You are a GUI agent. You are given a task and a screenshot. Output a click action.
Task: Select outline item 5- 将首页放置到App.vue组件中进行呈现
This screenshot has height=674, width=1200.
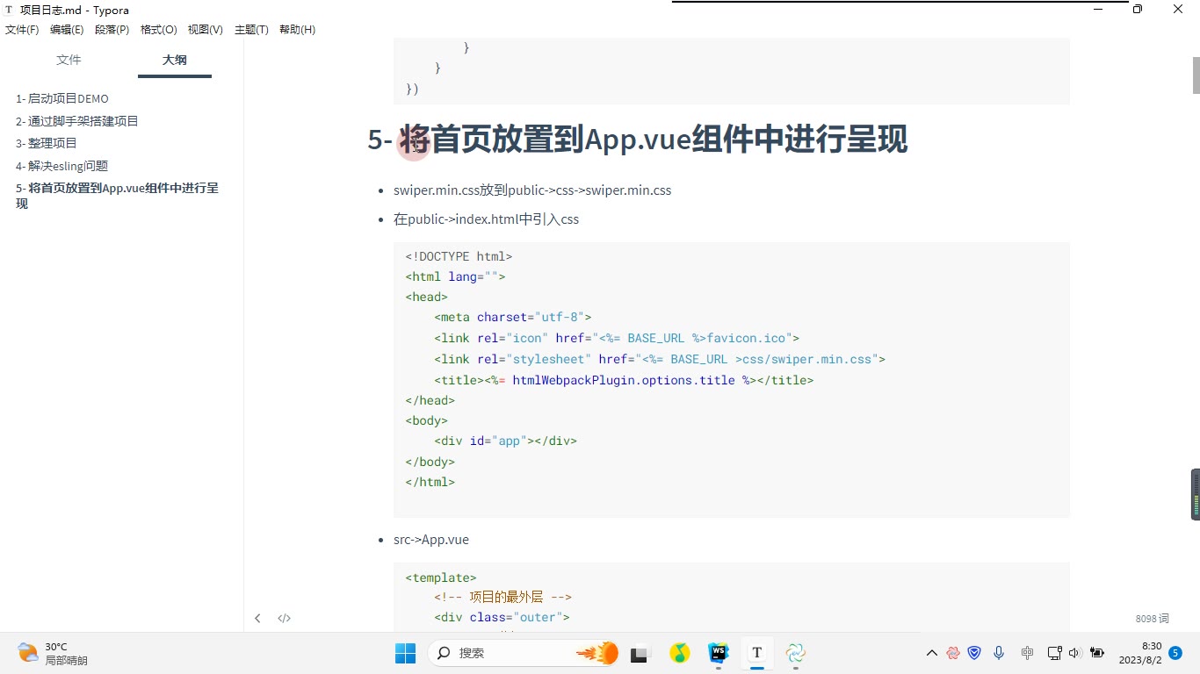[117, 196]
